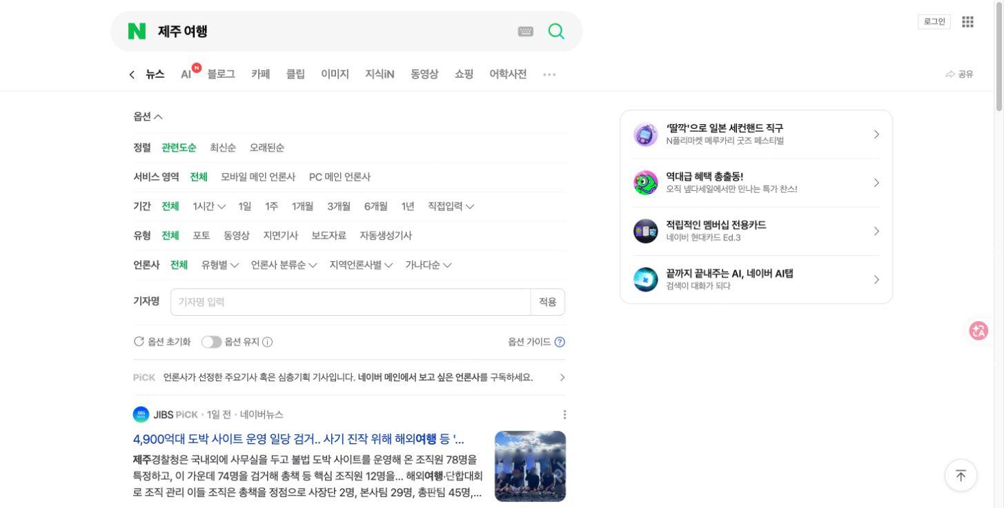Click the 옵션 초기화 reset icon
The image size is (1004, 508).
coord(139,341)
